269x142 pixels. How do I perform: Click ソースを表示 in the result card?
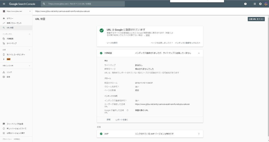112,43
